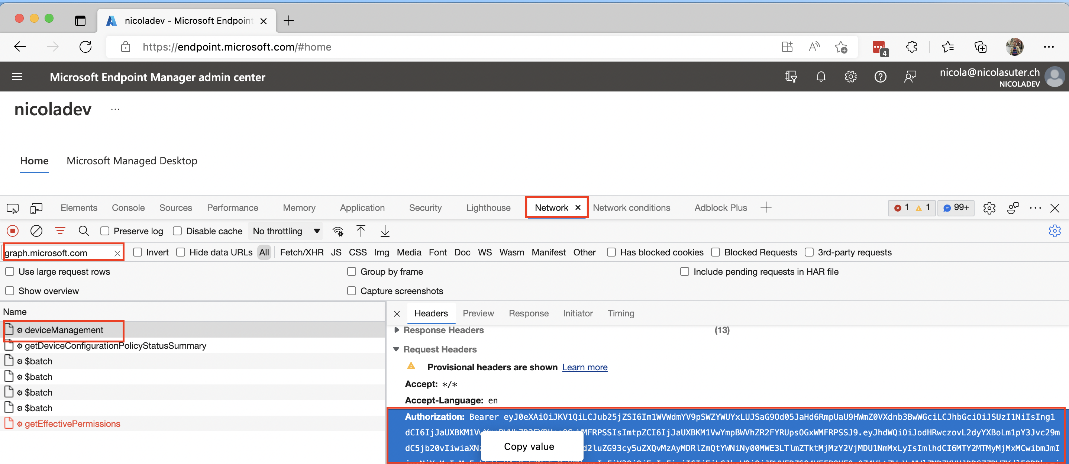Stop recording network log
The height and width of the screenshot is (464, 1069).
click(x=12, y=231)
